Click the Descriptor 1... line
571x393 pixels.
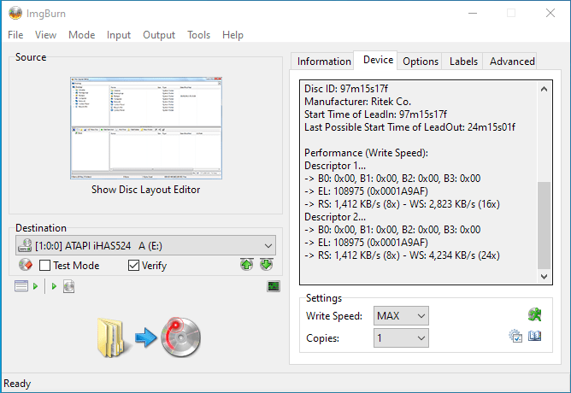click(x=335, y=166)
